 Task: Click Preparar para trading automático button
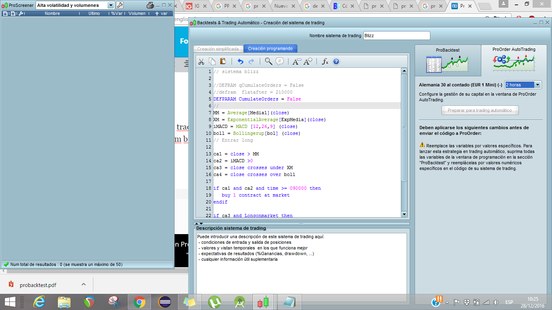click(480, 110)
